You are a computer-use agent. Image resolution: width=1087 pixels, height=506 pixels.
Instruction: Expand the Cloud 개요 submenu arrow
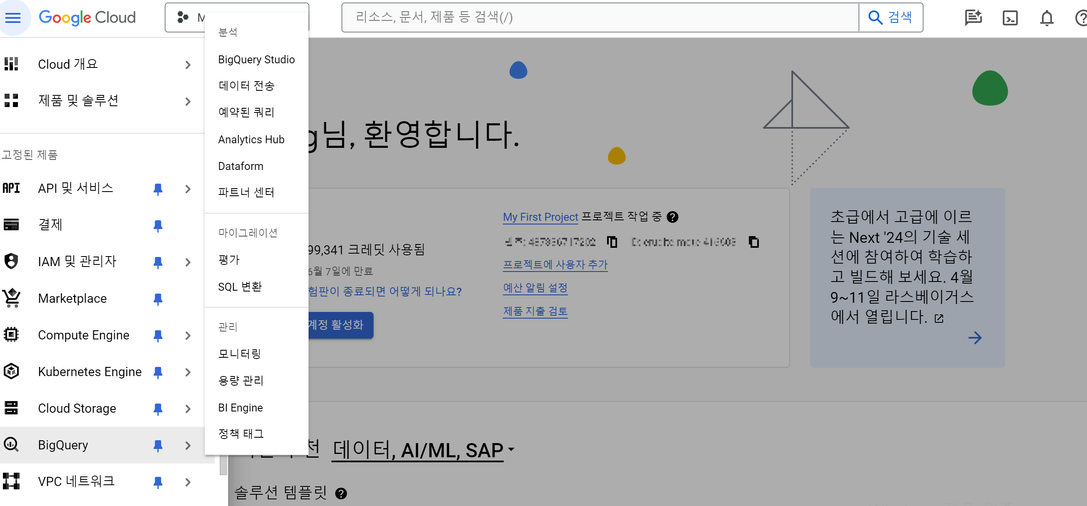click(x=188, y=65)
